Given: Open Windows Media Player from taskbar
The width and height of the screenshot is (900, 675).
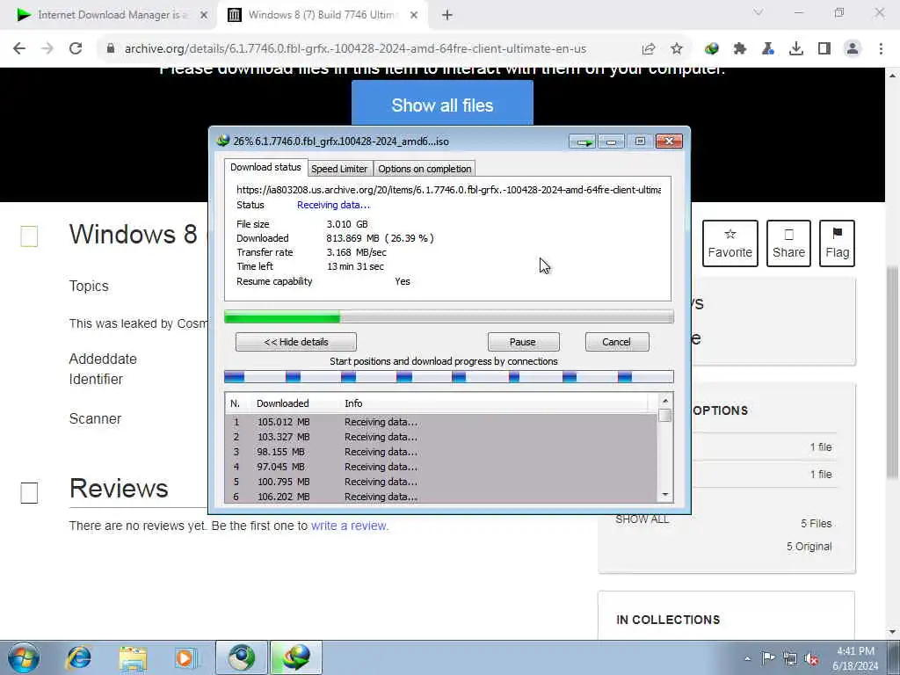Looking at the screenshot, I should click(186, 657).
